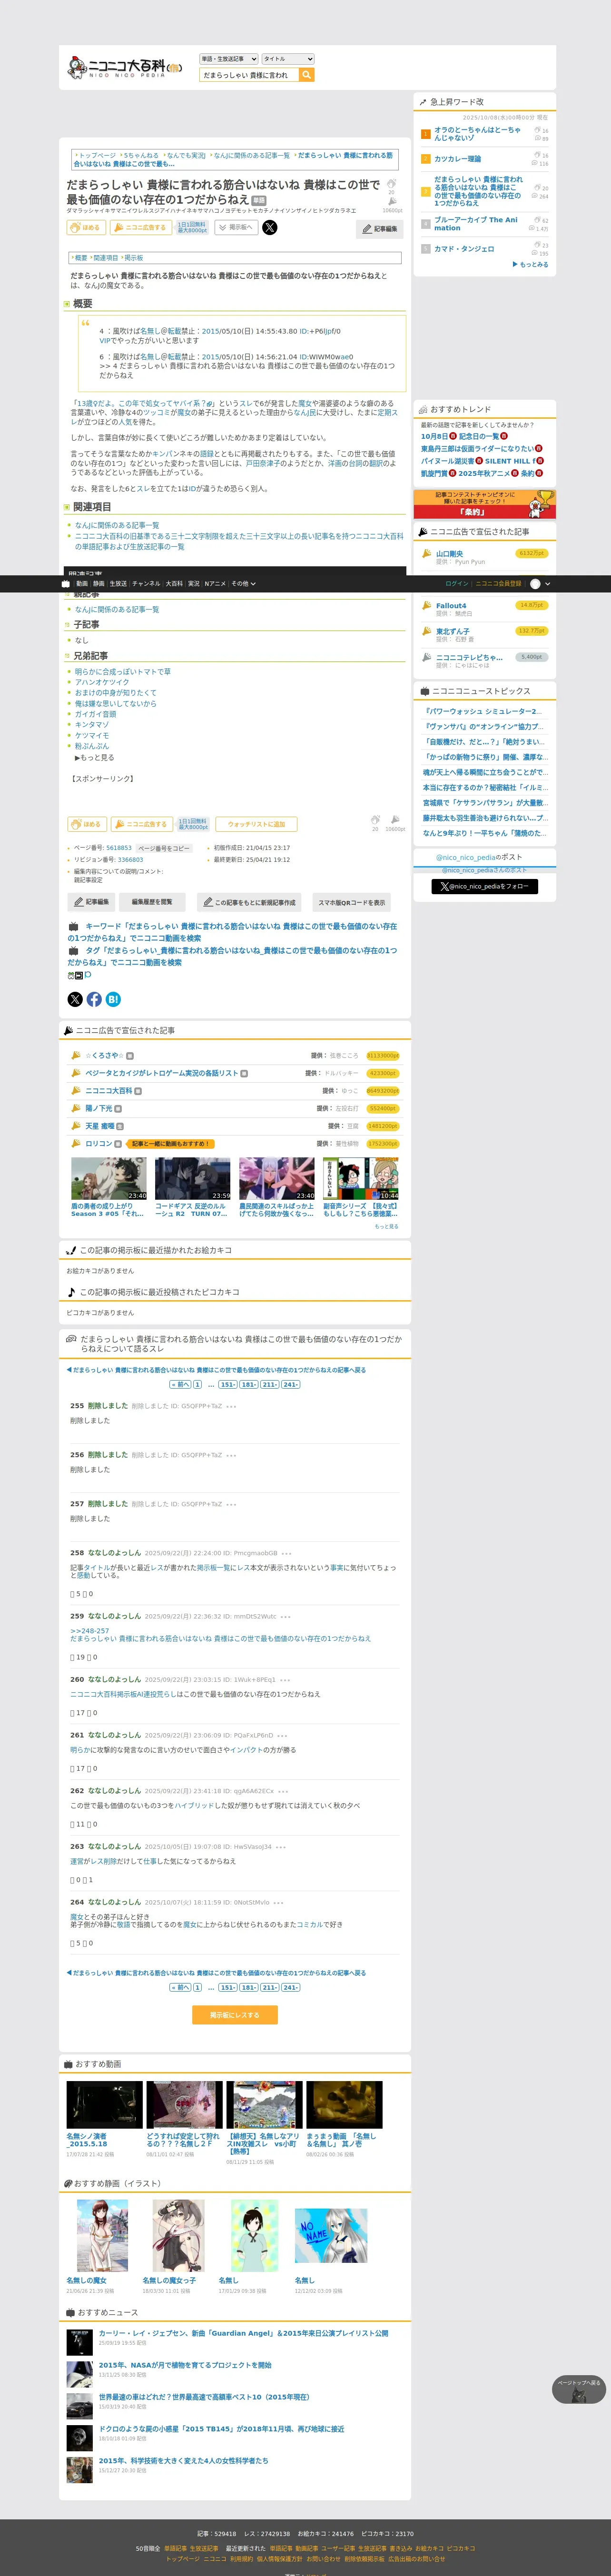The height and width of the screenshot is (2576, 611).
Task: Click the orange search magnifier button
Action: tap(307, 75)
